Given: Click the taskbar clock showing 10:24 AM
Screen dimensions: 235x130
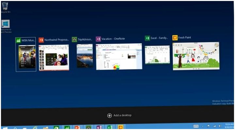Looking at the screenshot, I should [x=229, y=126].
